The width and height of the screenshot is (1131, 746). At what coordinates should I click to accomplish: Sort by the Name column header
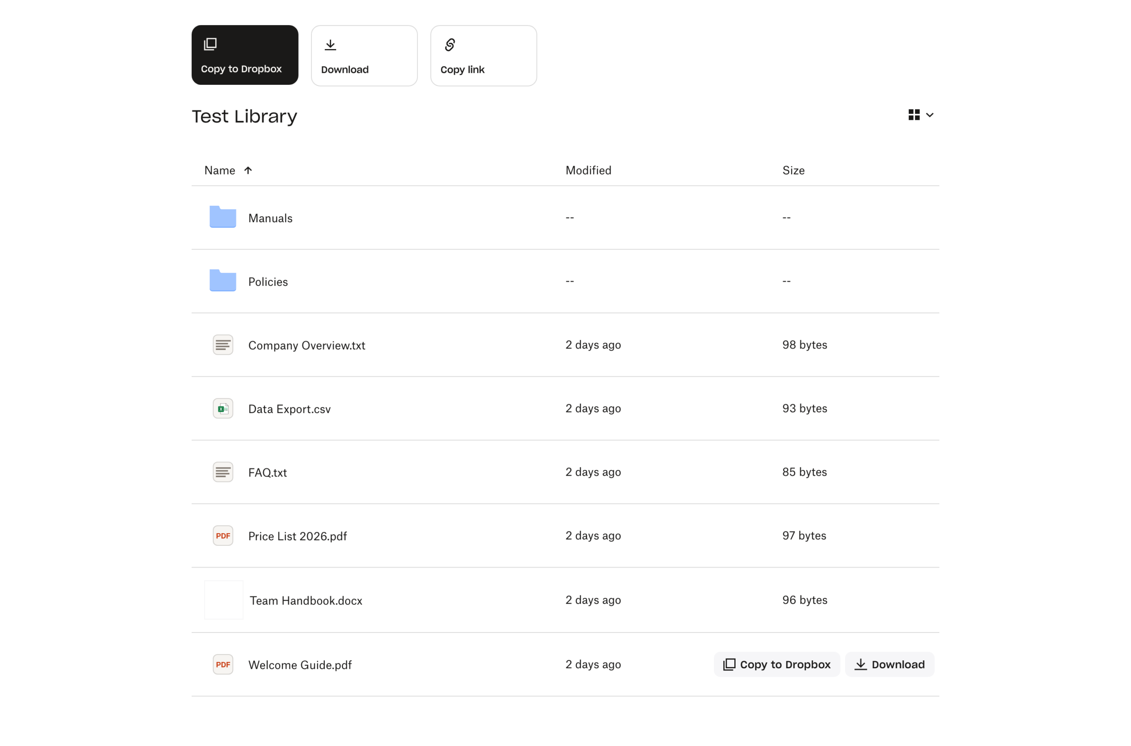[x=220, y=170]
